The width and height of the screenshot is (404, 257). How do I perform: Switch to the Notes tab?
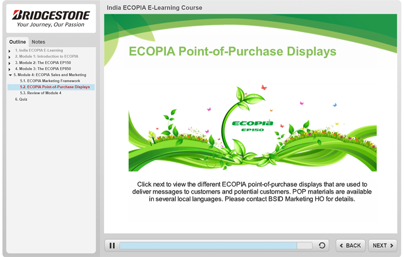click(x=39, y=42)
